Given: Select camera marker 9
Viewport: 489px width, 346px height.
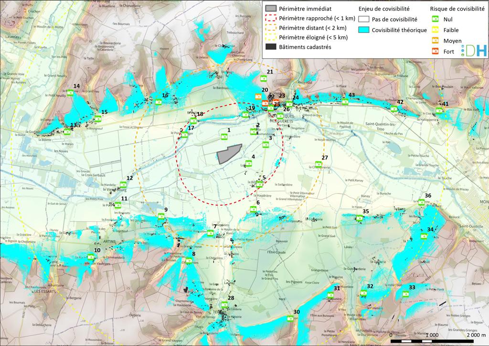Looking at the screenshot, I should [161, 216].
